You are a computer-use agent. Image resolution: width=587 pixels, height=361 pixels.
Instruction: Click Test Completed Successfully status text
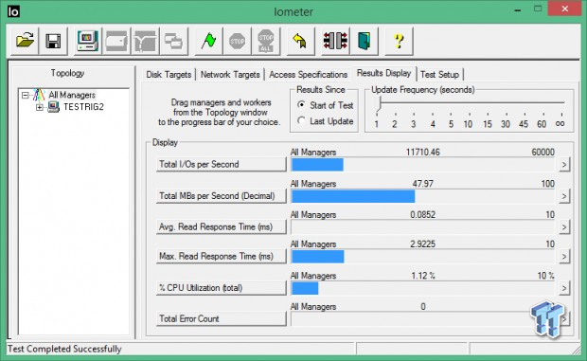click(x=64, y=349)
